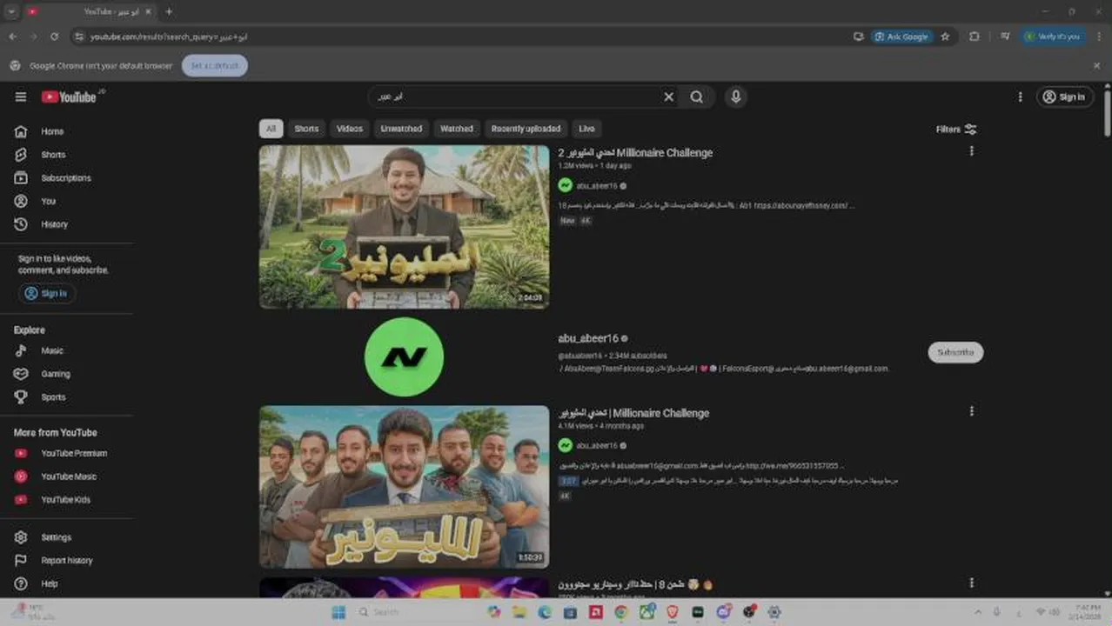This screenshot has width=1112, height=626.
Task: Select the Watched filter chip
Action: click(457, 129)
